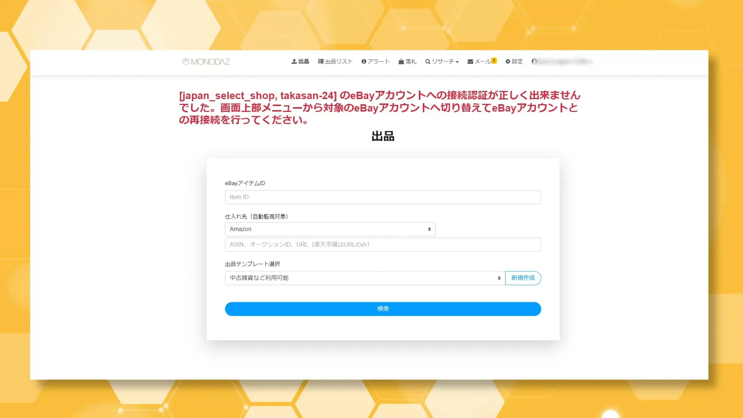Image resolution: width=743 pixels, height=418 pixels.
Task: Click the 出品 page heading
Action: [383, 136]
